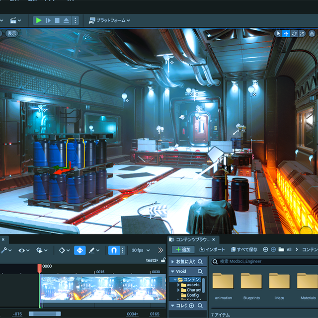The width and height of the screenshot is (318, 318).
Task: Click the curve editing pencil icon
Action: point(91,250)
